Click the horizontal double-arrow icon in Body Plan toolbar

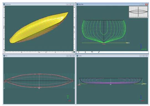click(78, 52)
